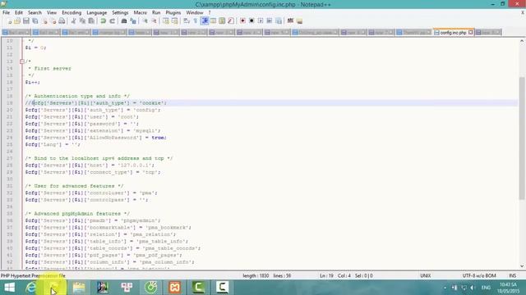Viewport: 526px width, 295px height.
Task: Open the Edit menu
Action: click(18, 13)
